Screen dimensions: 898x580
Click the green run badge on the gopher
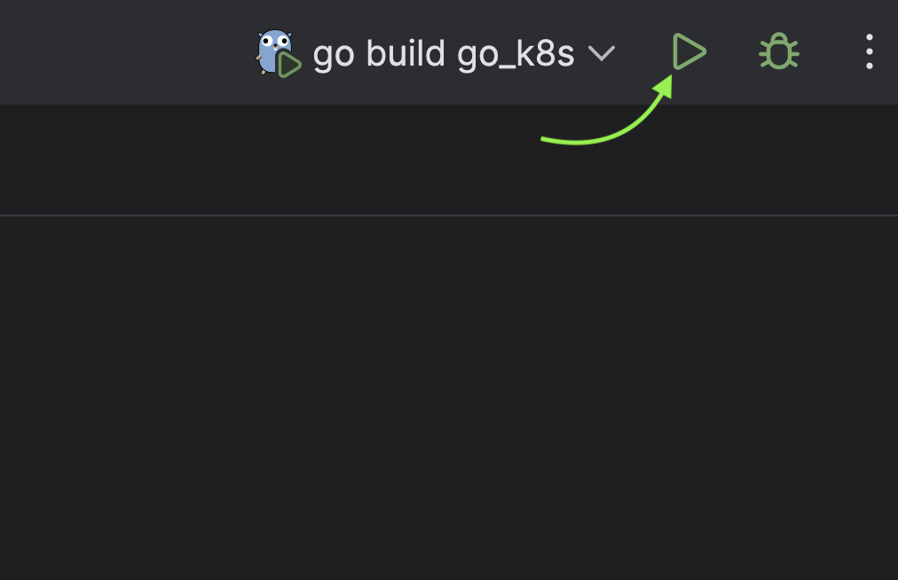pos(290,65)
